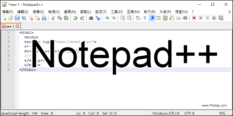Viewport: 233px width, 116px height.
Task: Print the document with the printer icon
Action: pyautogui.click(x=44, y=18)
